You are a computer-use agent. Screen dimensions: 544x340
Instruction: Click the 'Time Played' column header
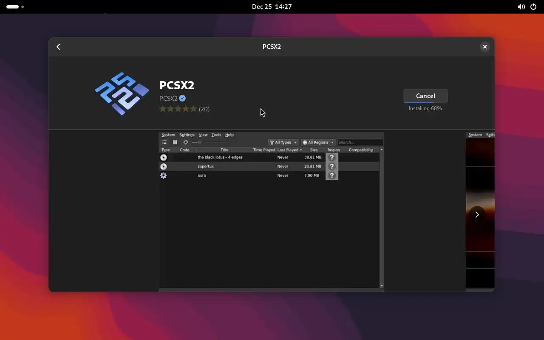[264, 150]
